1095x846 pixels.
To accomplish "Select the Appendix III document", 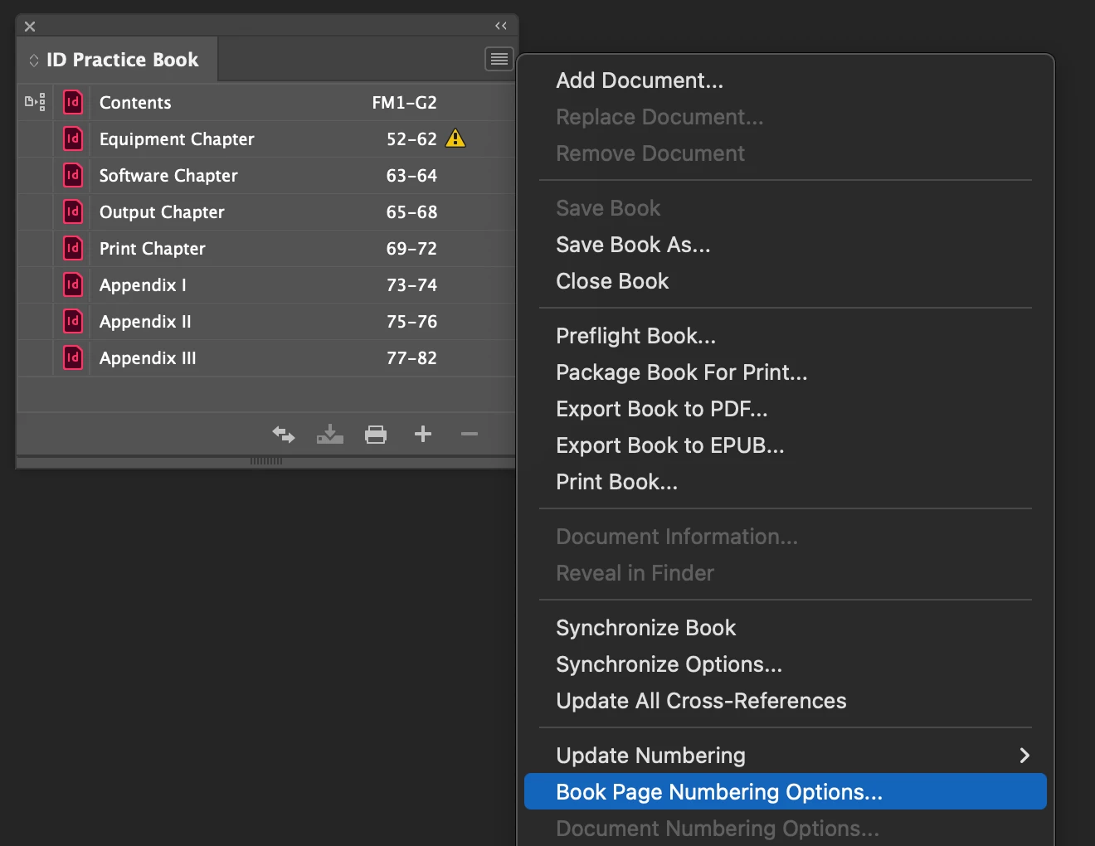I will [x=266, y=358].
